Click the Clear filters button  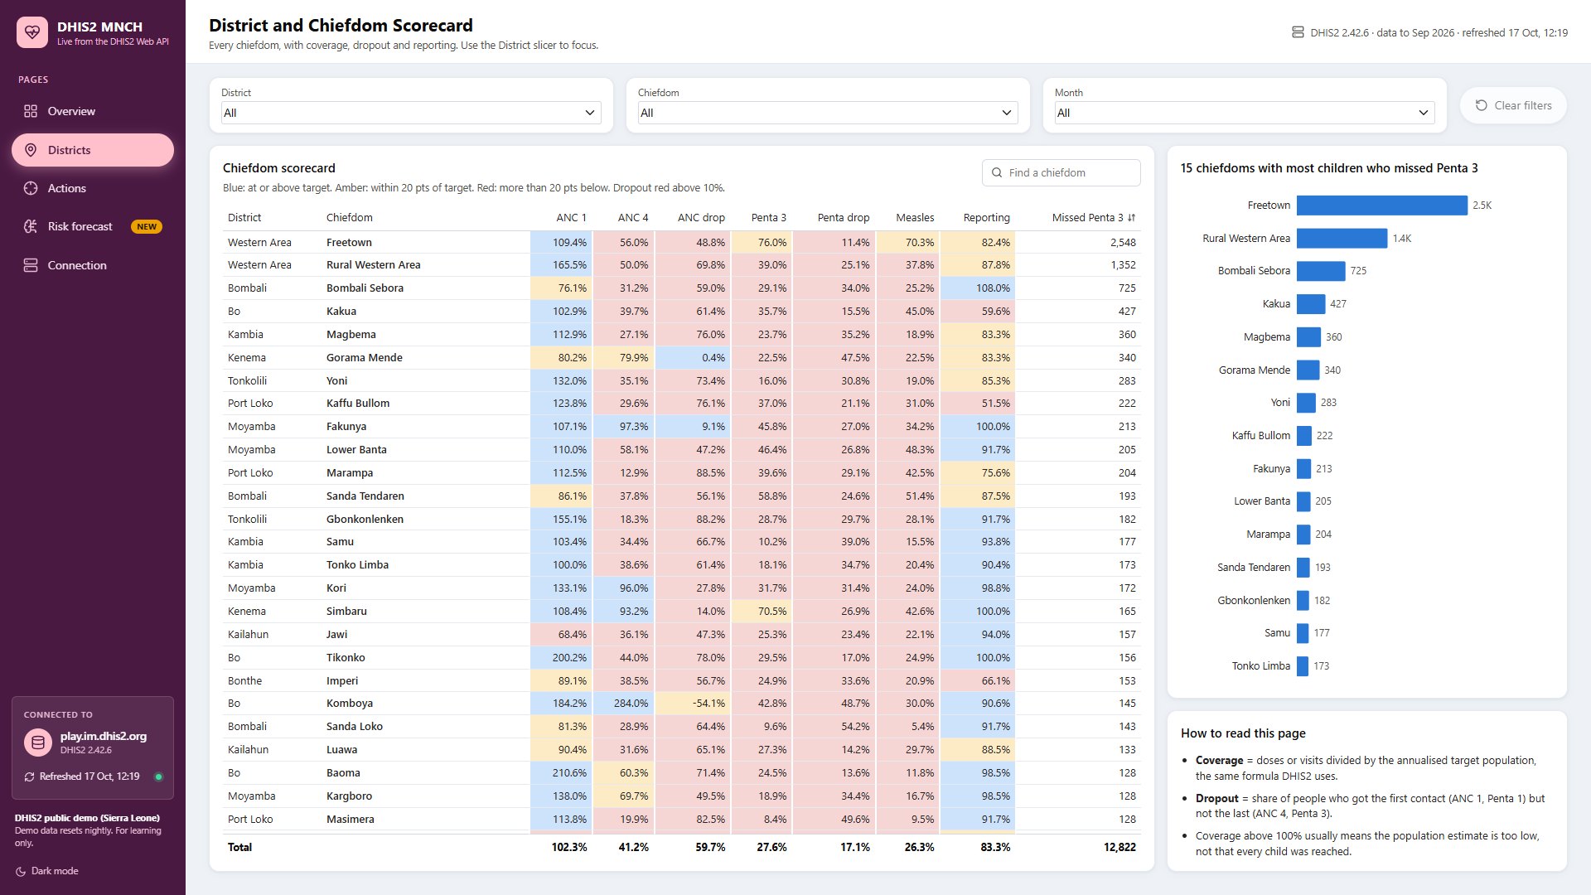pyautogui.click(x=1513, y=105)
